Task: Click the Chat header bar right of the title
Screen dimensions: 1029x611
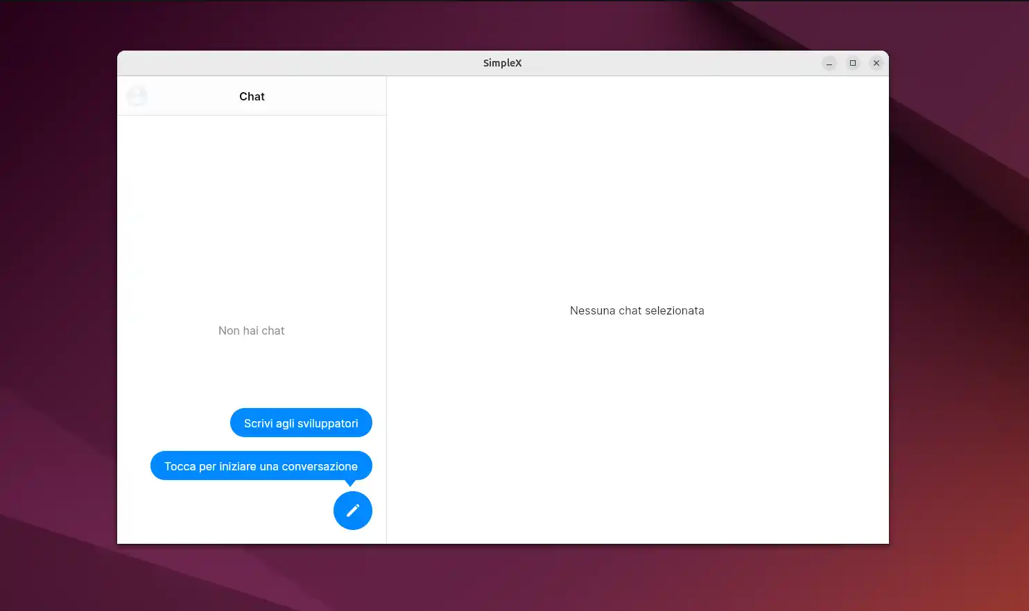Action: point(326,96)
